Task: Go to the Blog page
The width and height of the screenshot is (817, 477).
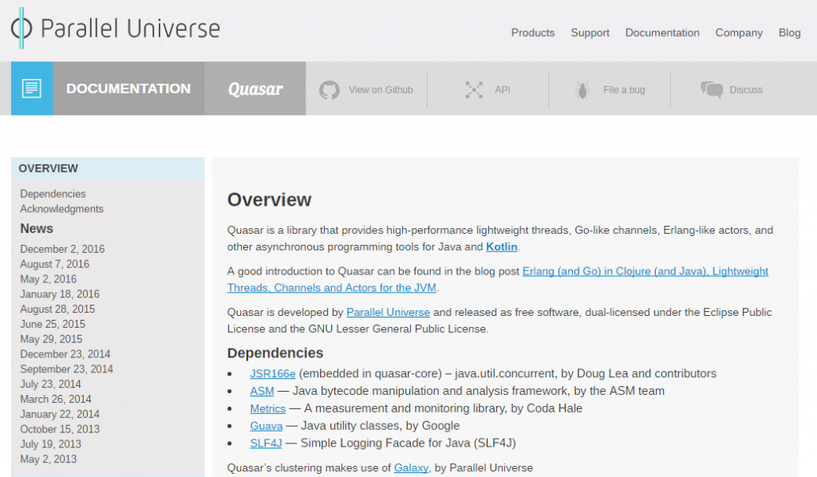Action: pyautogui.click(x=789, y=33)
